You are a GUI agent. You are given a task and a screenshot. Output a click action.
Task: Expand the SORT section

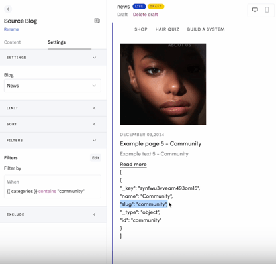[x=53, y=124]
